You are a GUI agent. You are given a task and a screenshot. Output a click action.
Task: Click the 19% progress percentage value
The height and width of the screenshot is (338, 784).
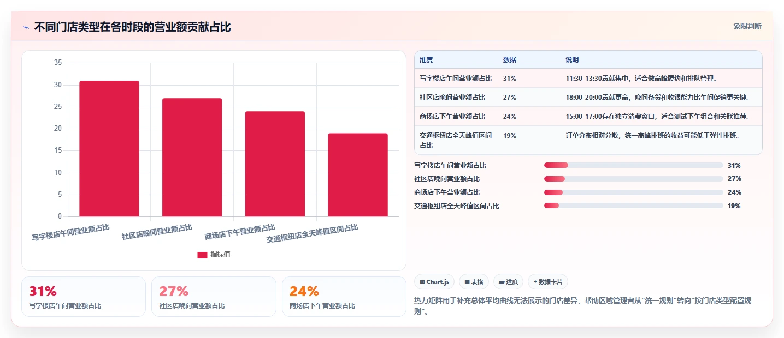point(734,206)
